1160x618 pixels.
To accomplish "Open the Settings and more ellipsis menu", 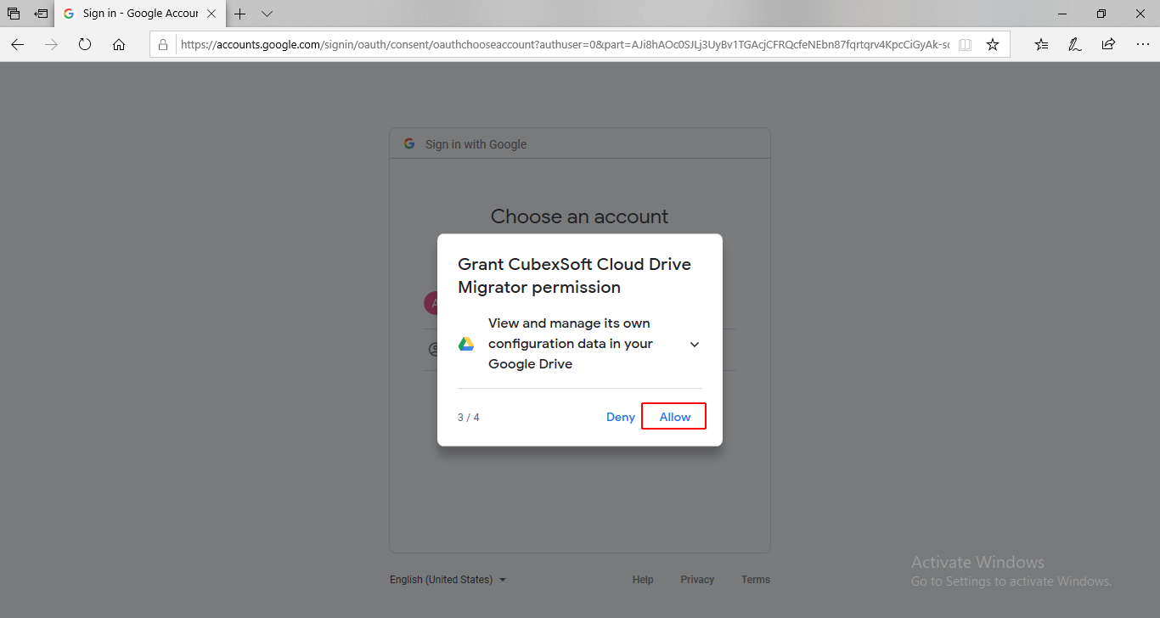I will [1141, 45].
